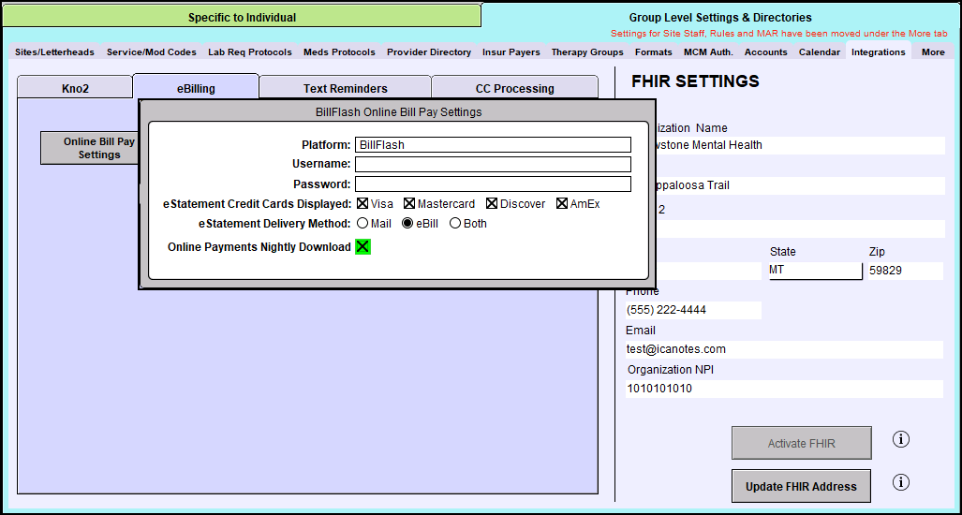Switch to Text Reminders tab

(x=345, y=89)
